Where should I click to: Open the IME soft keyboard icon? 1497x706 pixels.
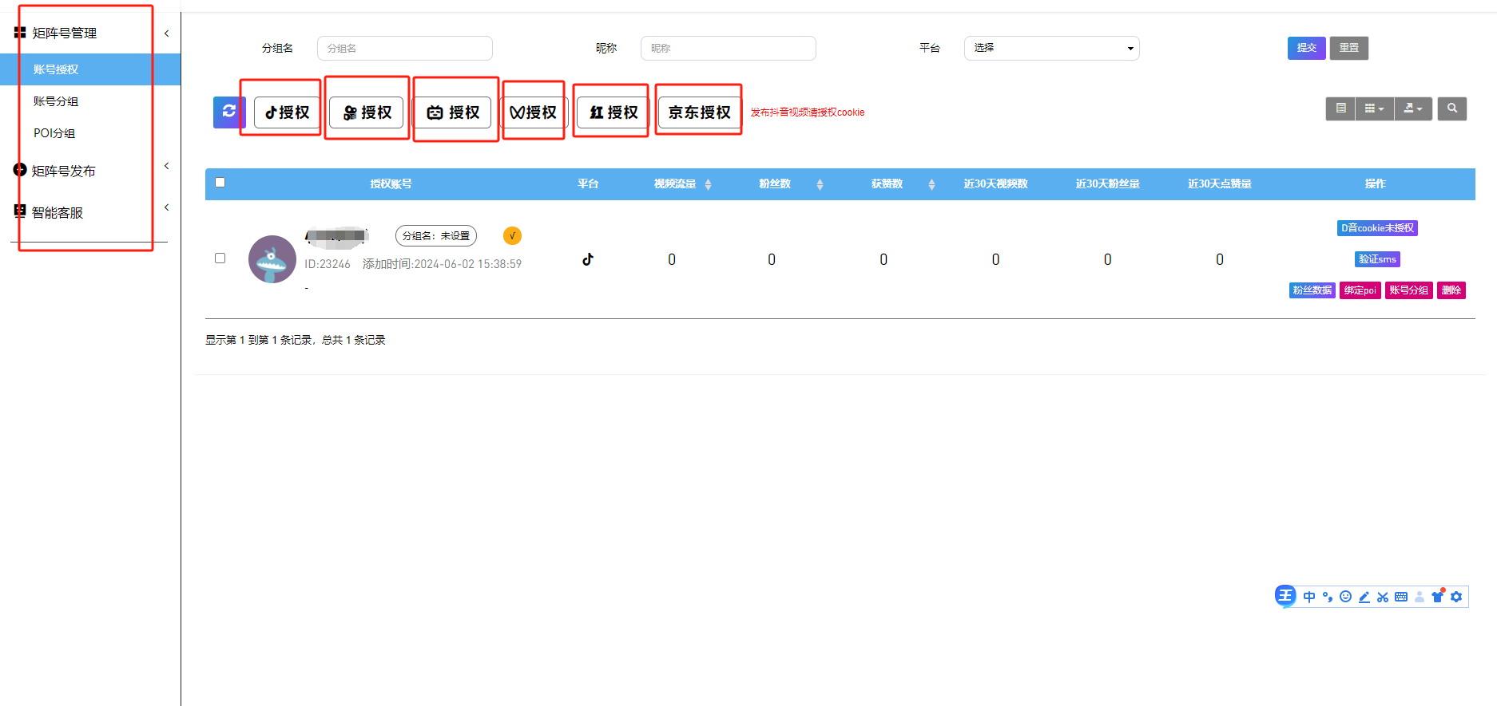point(1401,597)
